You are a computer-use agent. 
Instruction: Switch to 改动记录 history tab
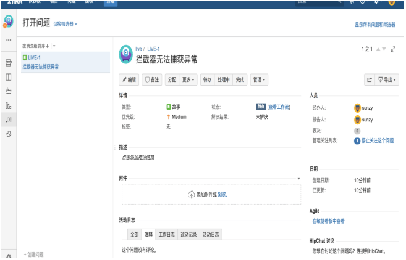point(188,235)
